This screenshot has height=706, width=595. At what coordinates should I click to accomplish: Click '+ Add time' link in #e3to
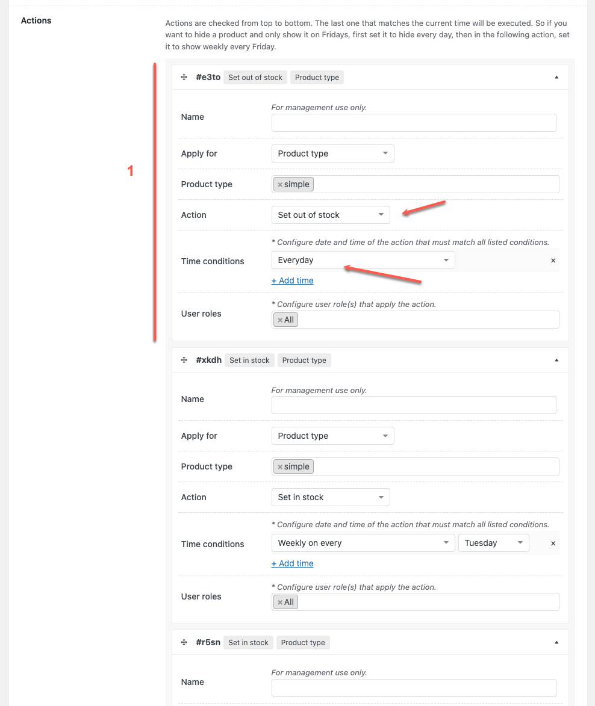click(x=292, y=280)
